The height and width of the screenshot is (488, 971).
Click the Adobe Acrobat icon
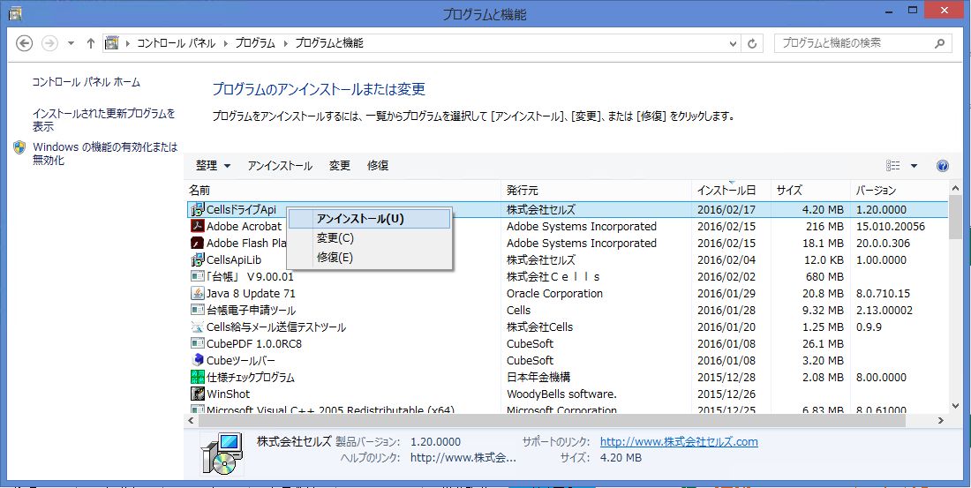coord(198,226)
